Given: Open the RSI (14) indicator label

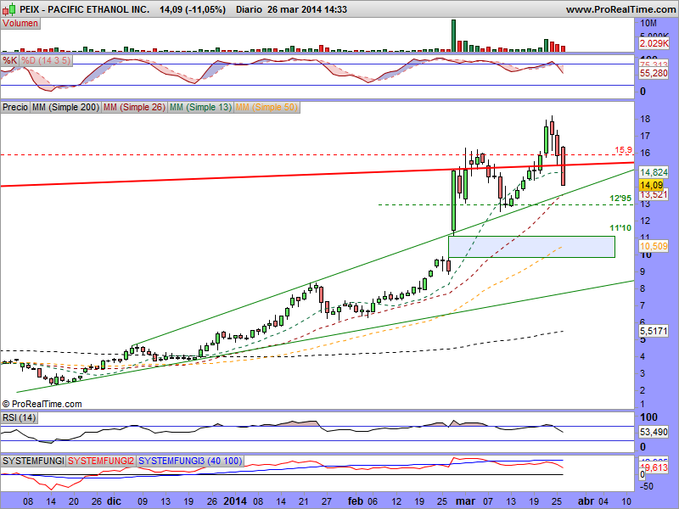Looking at the screenshot, I should (x=19, y=417).
